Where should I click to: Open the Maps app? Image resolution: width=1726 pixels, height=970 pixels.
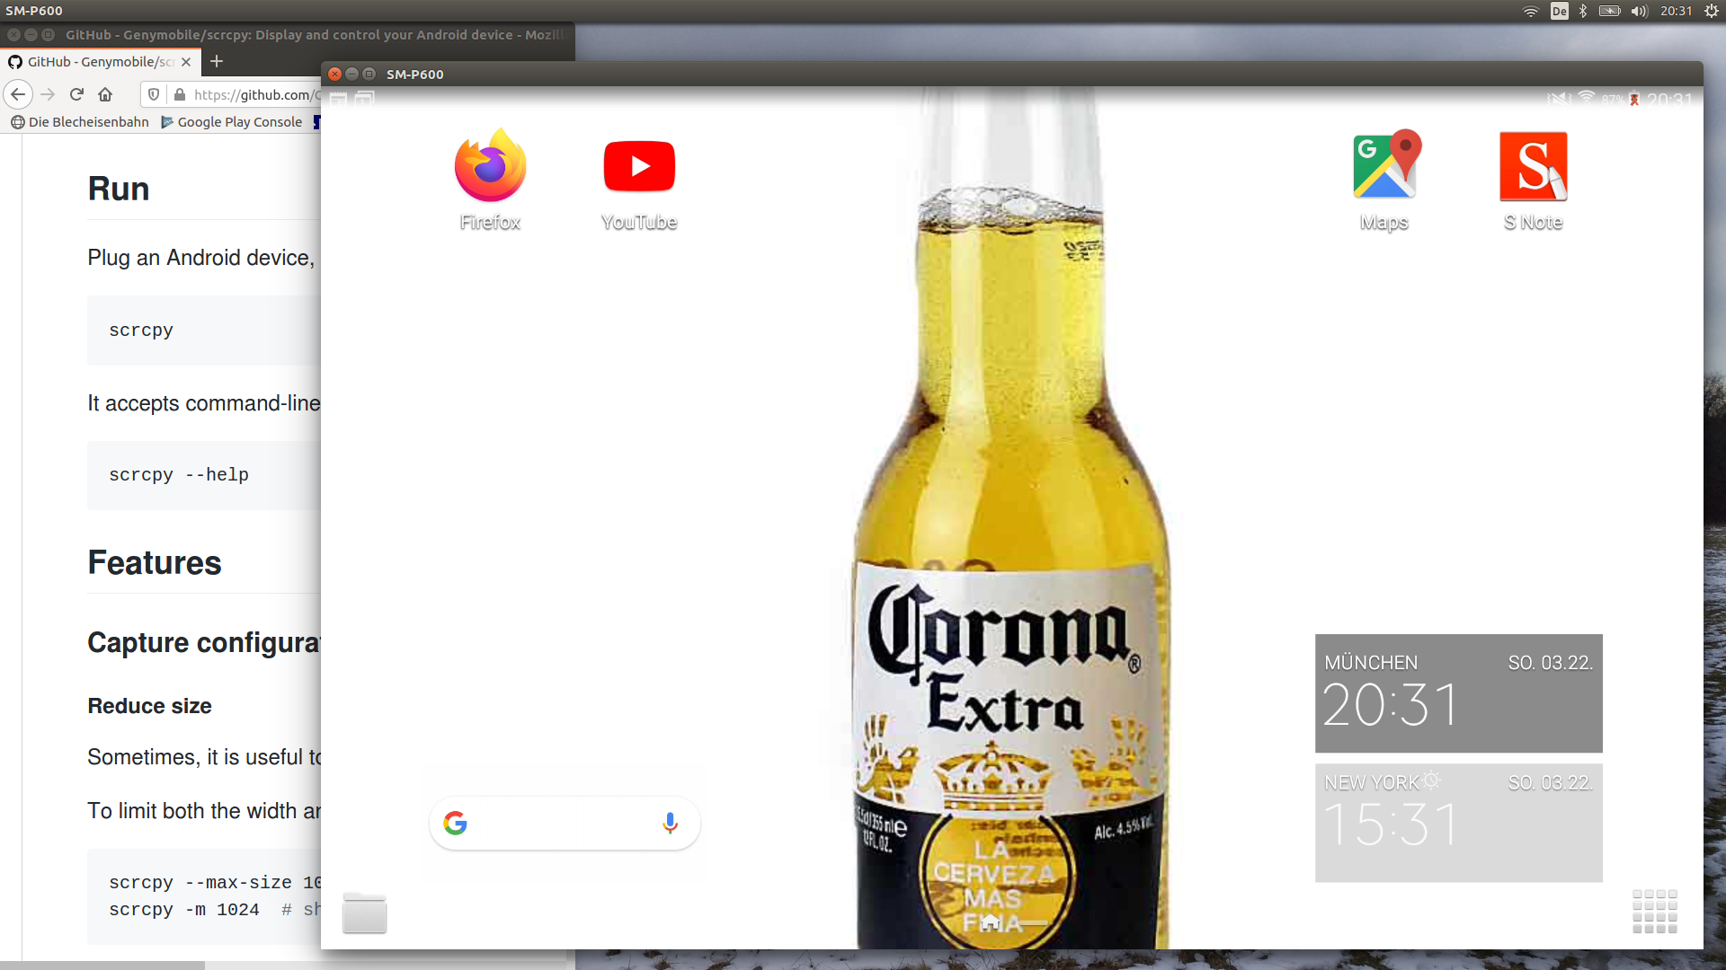pos(1385,165)
